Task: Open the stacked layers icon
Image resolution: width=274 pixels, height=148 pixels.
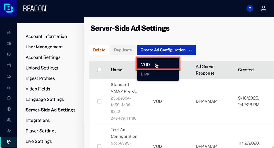Action: (9, 54)
